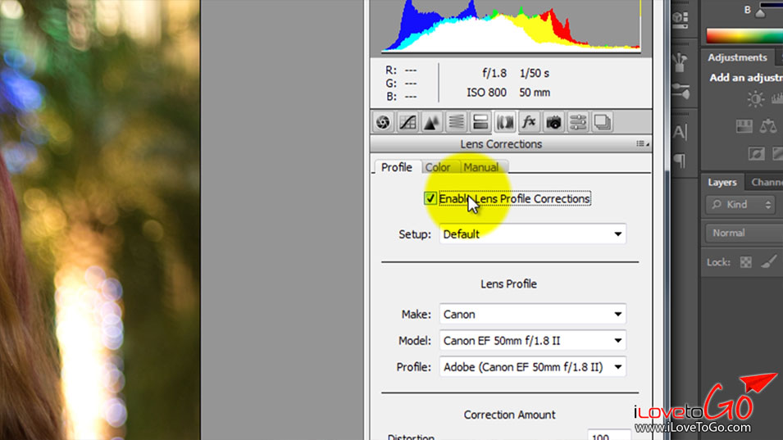Switch to the Manual tab
Viewport: 783px width, 440px height.
pos(481,167)
